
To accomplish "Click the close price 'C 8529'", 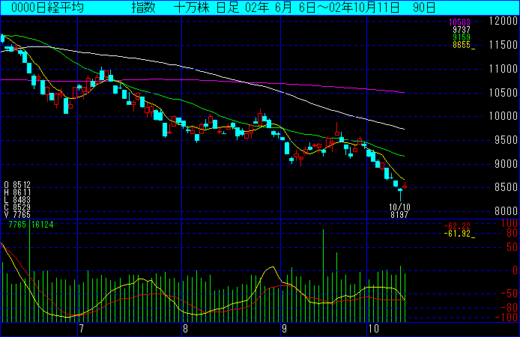I will (17, 207).
